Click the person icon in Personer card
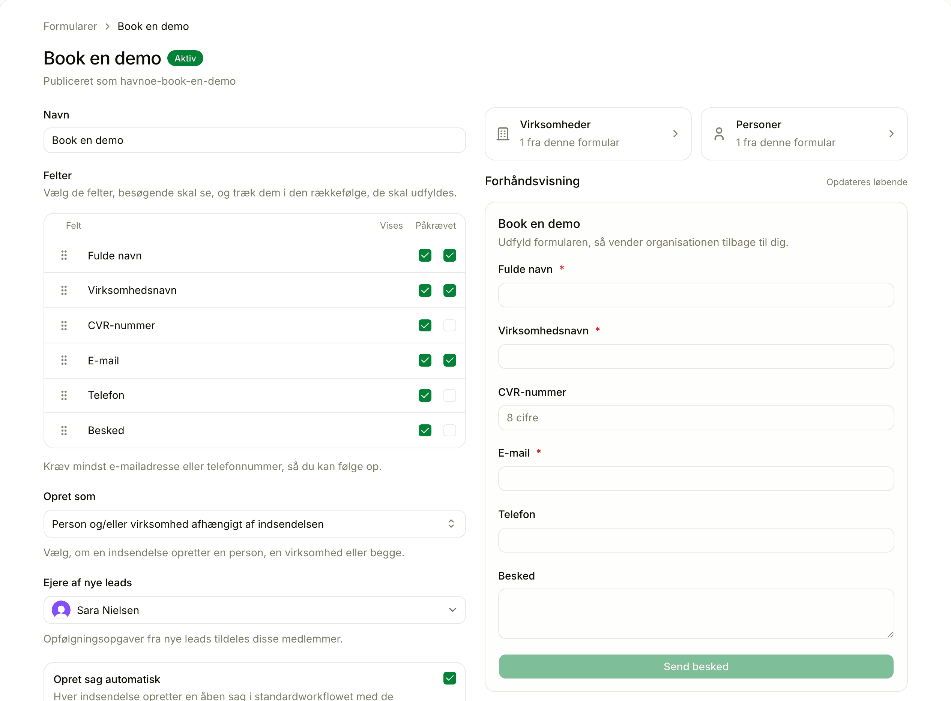This screenshot has width=951, height=701. click(719, 134)
